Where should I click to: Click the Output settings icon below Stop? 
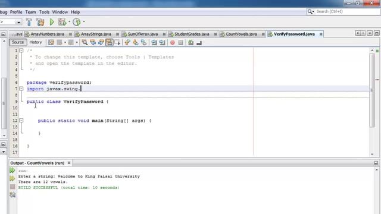(13, 194)
